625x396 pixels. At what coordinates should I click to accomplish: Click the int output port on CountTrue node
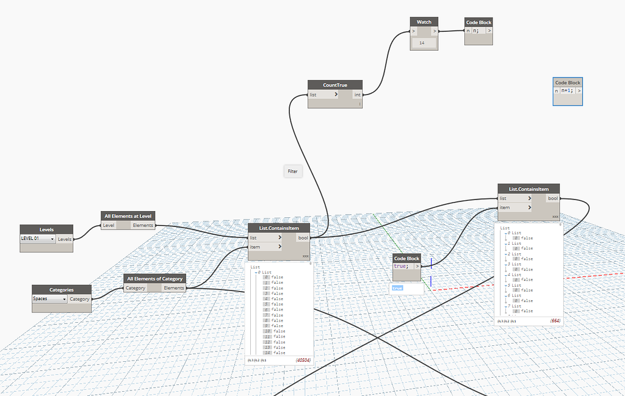(x=358, y=95)
